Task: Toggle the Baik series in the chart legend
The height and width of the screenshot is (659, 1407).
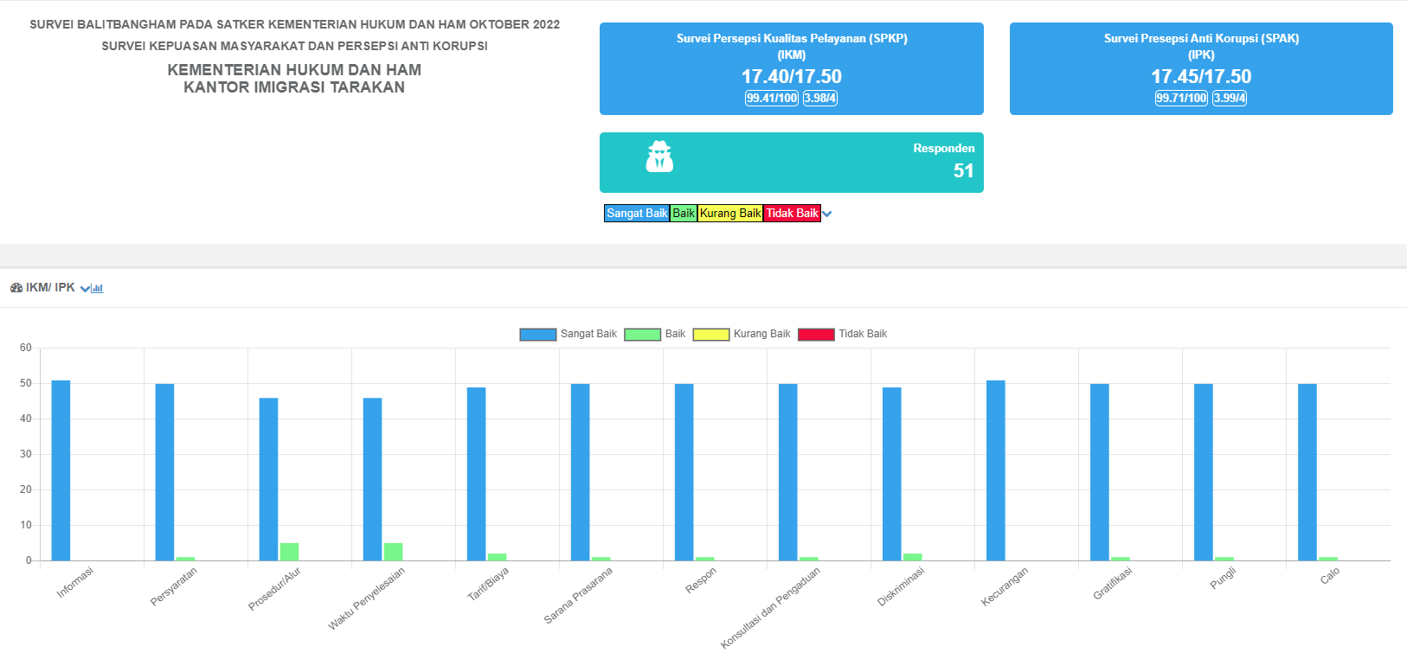Action: coord(655,334)
